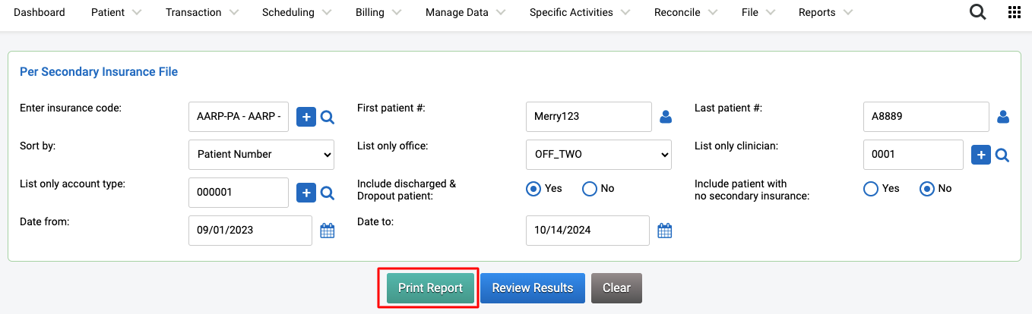
Task: Expand the Scheduling menu
Action: (x=297, y=12)
